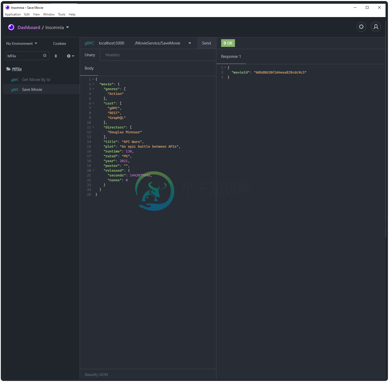
Task: Click gRPC tag beside Save Movie
Action: (15, 90)
